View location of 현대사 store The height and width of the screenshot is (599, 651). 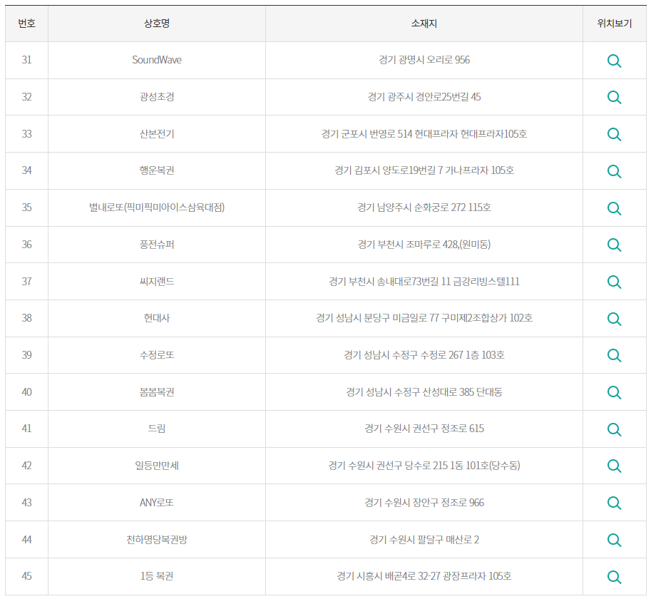click(614, 319)
